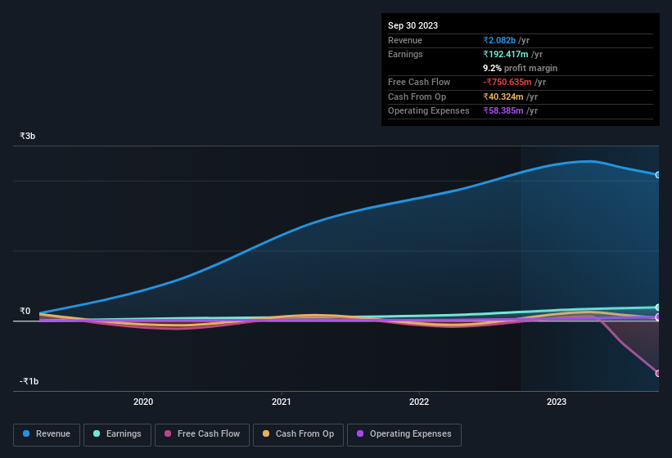Toggle the Cash From Op legend button
The width and height of the screenshot is (672, 458).
[x=299, y=434]
